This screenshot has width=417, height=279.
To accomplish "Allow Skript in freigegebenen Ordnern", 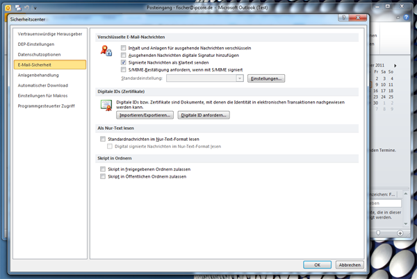I will [103, 169].
